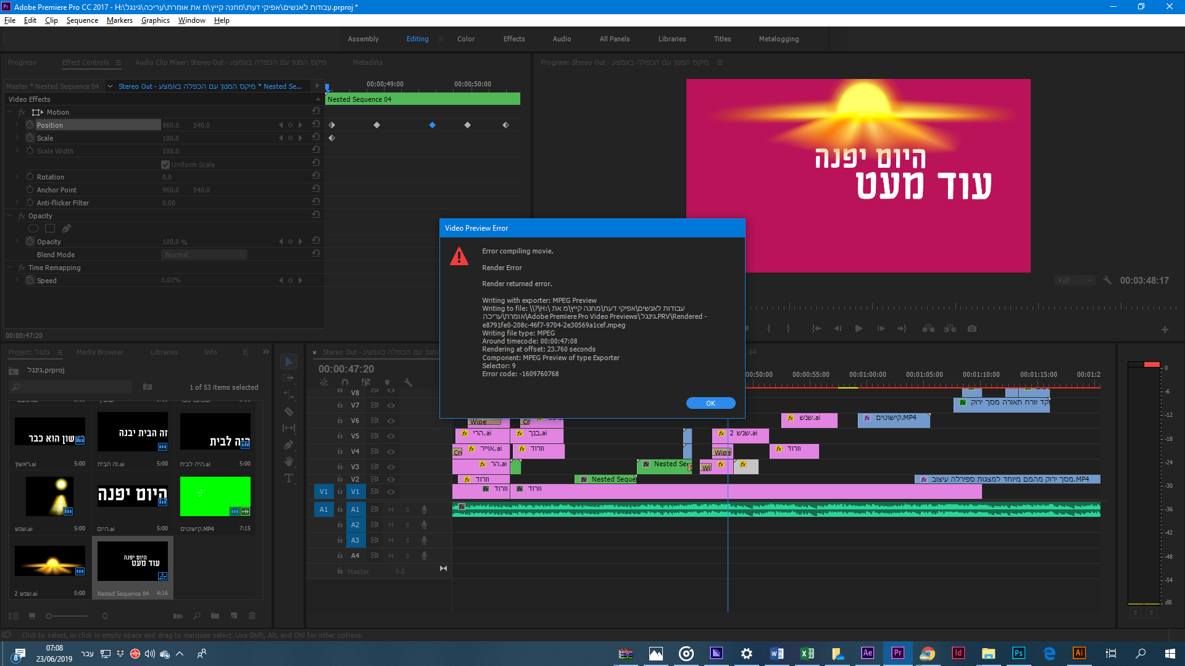Open the Blend Mode Normal dropdown

204,255
